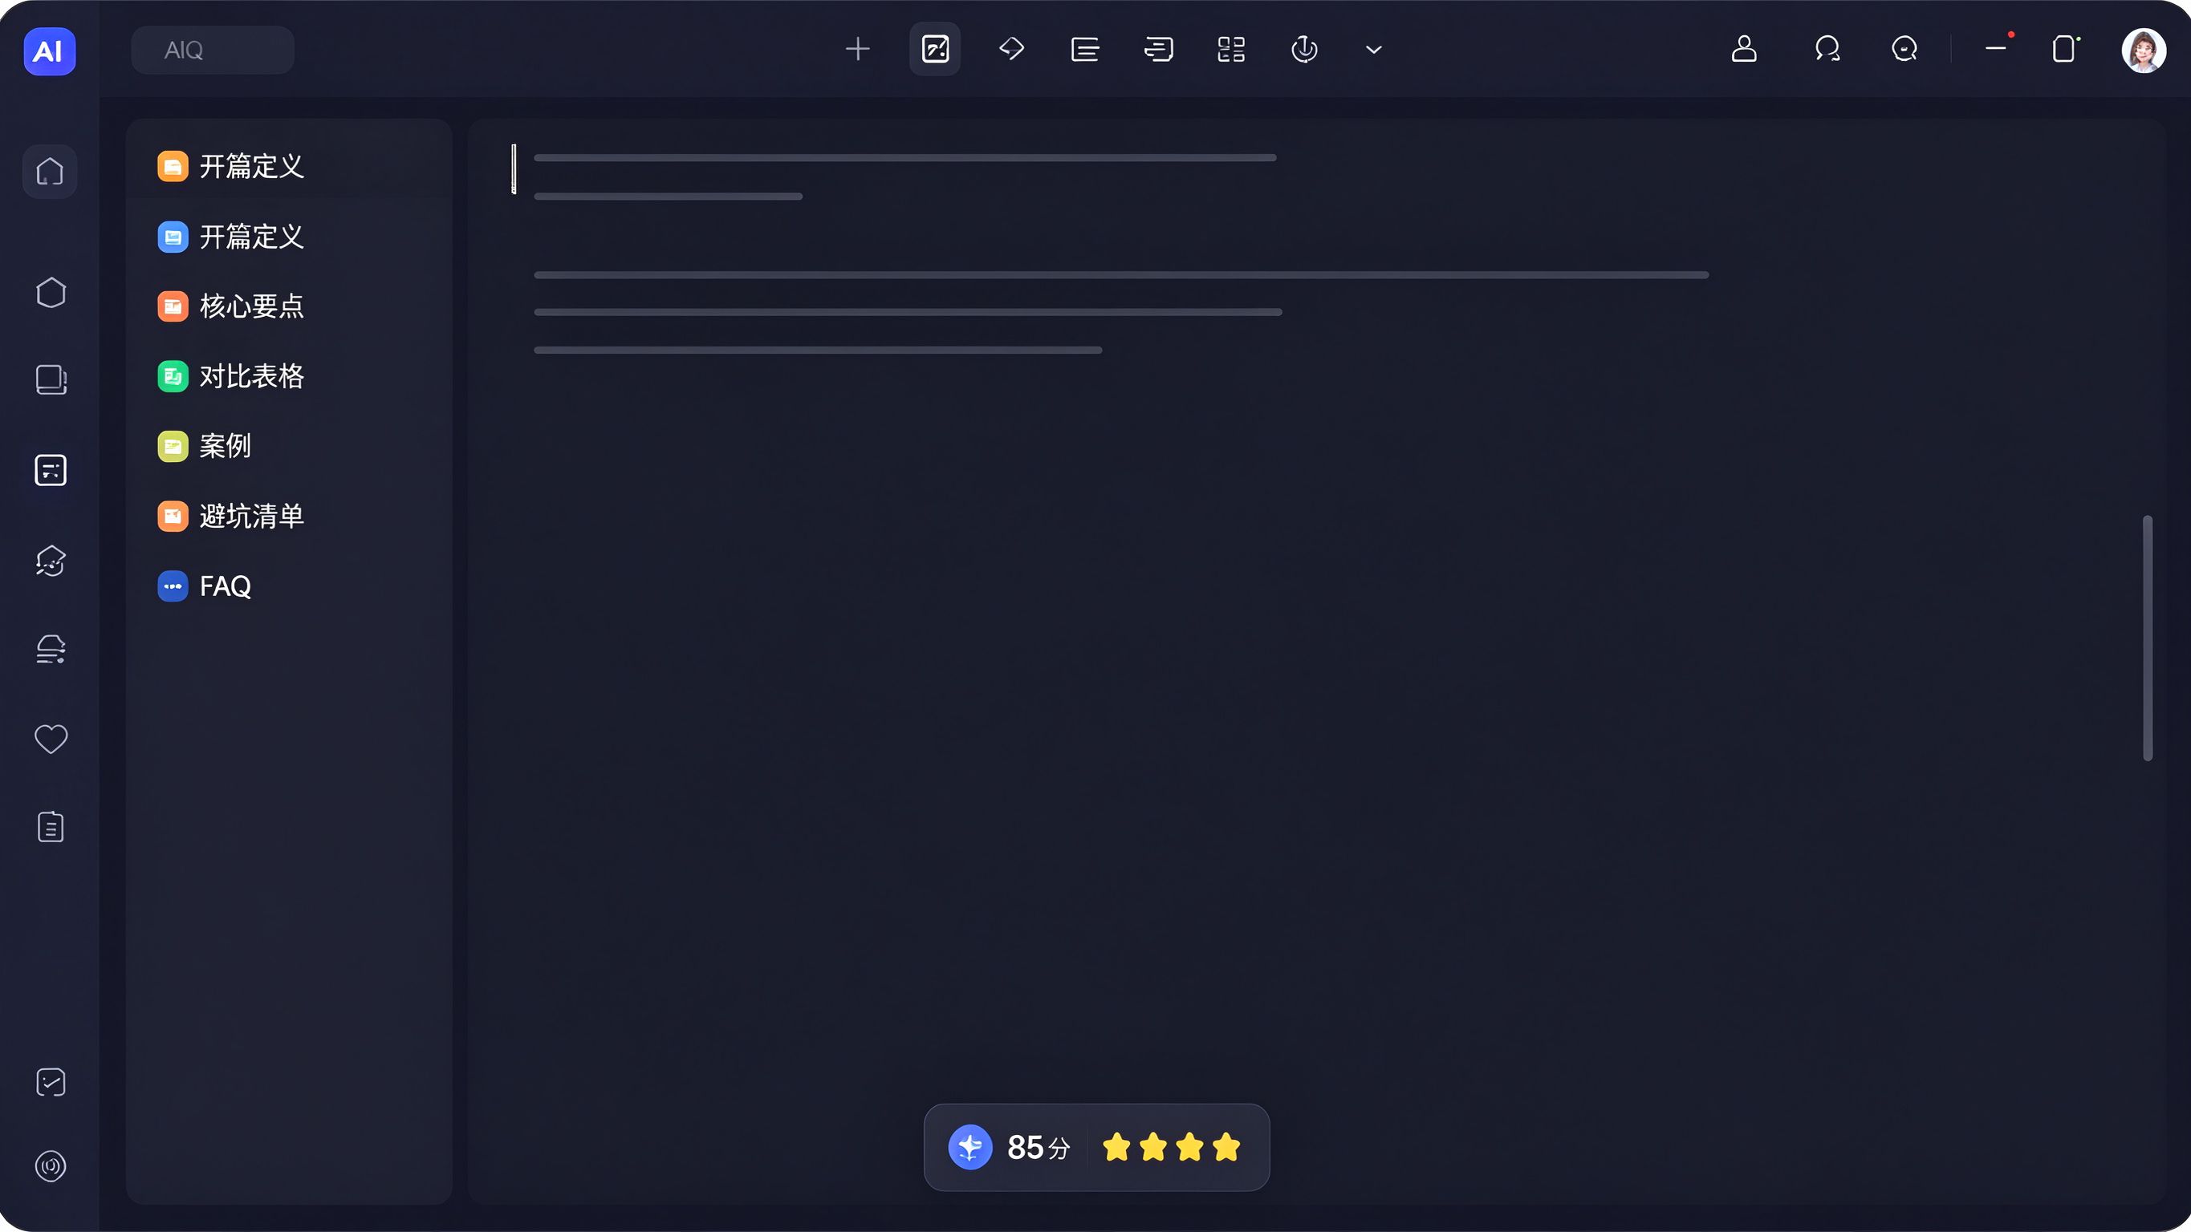Click the AIQ search field

tap(213, 51)
